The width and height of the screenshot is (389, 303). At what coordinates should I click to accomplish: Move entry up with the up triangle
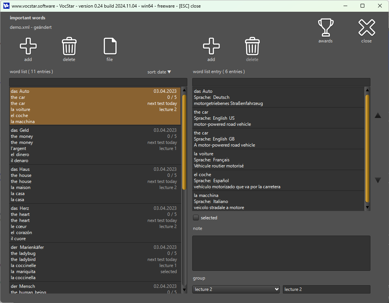click(x=378, y=115)
